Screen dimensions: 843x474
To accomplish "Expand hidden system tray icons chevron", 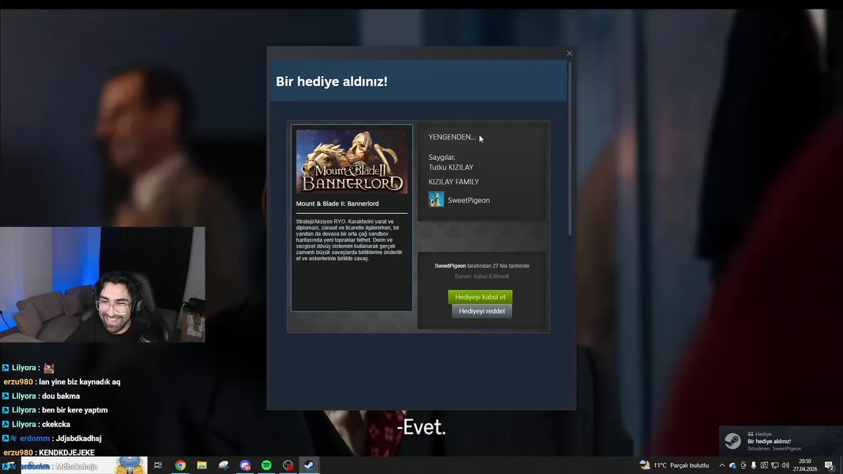I will [722, 465].
